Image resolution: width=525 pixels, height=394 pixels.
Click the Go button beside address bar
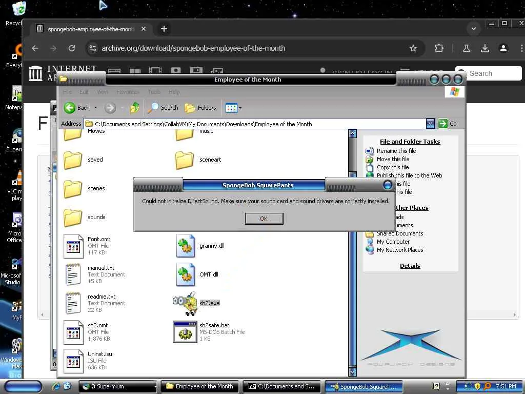(x=447, y=124)
